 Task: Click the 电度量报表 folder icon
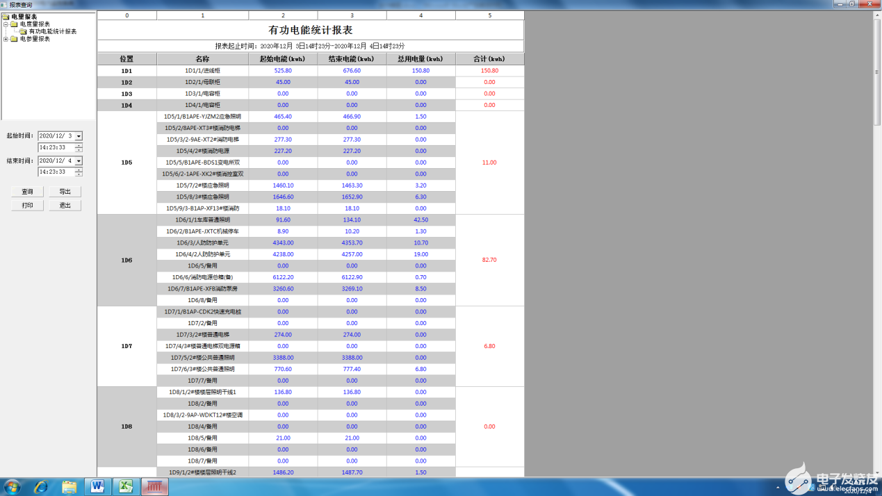coord(14,24)
